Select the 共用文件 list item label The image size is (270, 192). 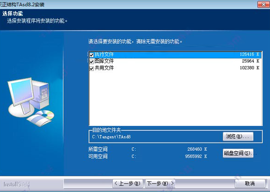[104, 68]
